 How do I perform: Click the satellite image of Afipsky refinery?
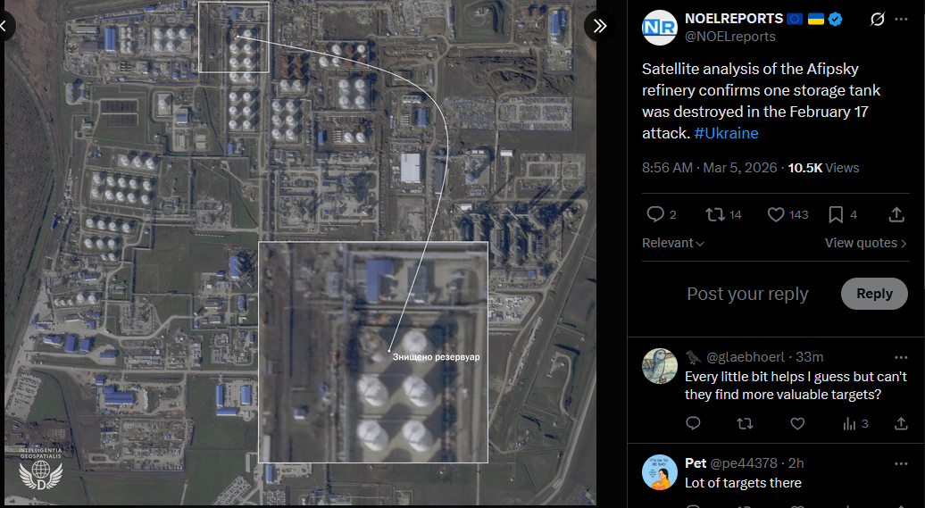pyautogui.click(x=300, y=254)
